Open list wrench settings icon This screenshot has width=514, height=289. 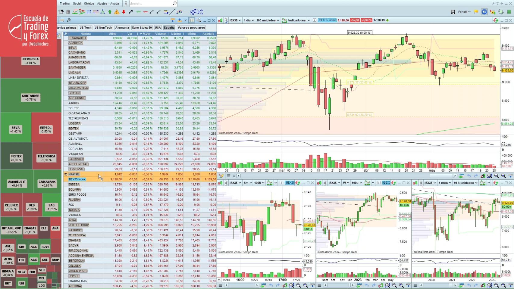click(69, 20)
